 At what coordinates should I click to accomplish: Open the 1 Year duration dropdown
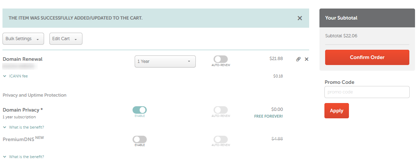point(165,61)
